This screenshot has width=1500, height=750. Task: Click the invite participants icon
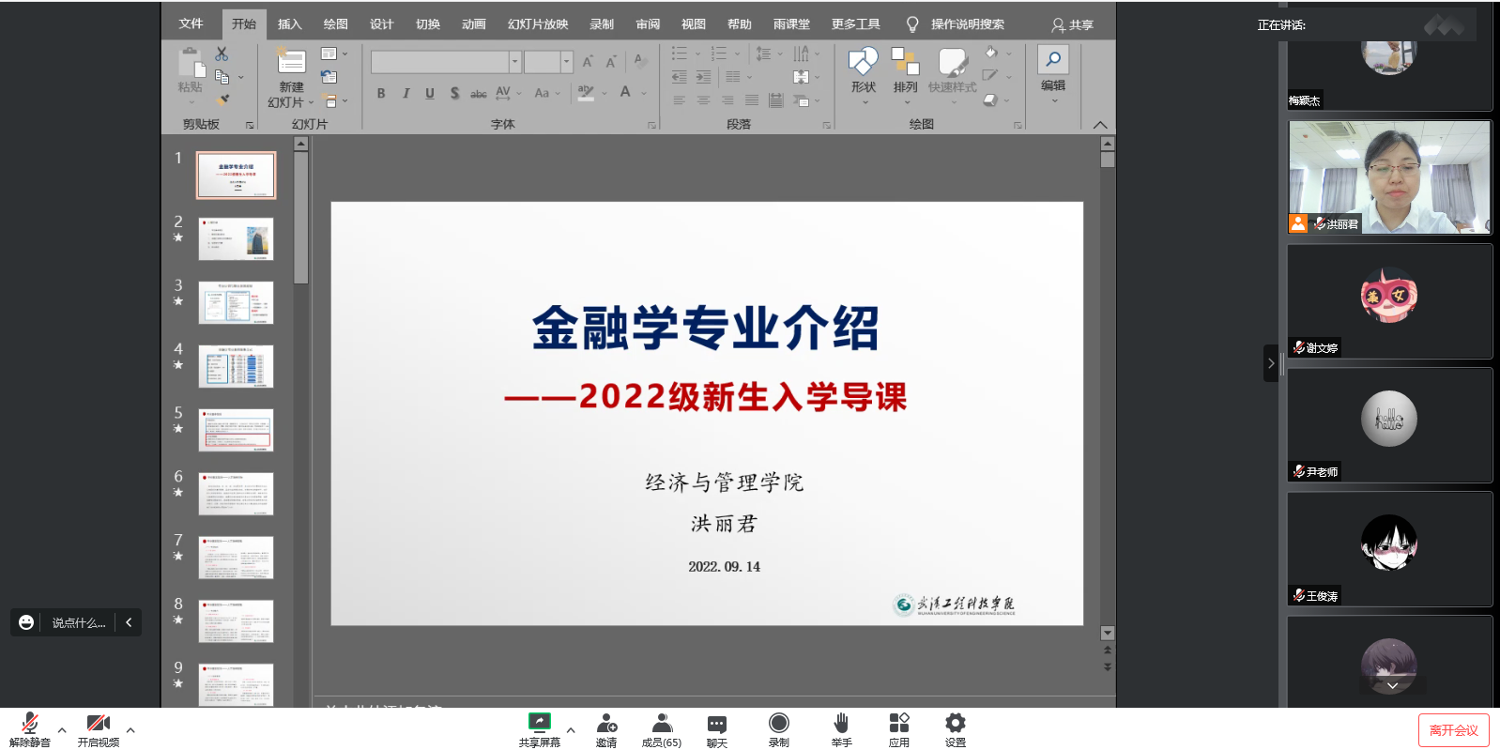[x=606, y=729]
